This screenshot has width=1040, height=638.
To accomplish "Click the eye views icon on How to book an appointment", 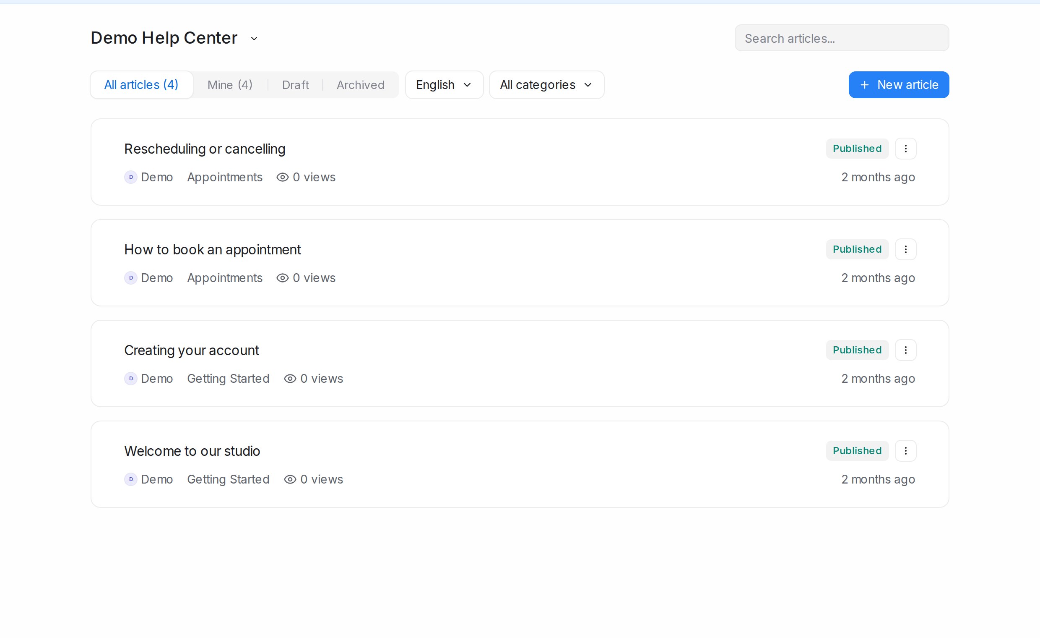I will [282, 278].
